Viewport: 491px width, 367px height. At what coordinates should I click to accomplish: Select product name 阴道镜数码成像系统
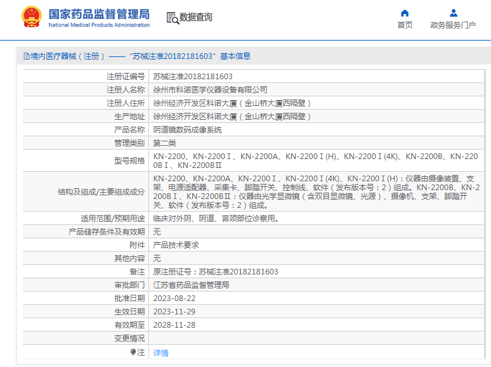(x=187, y=130)
